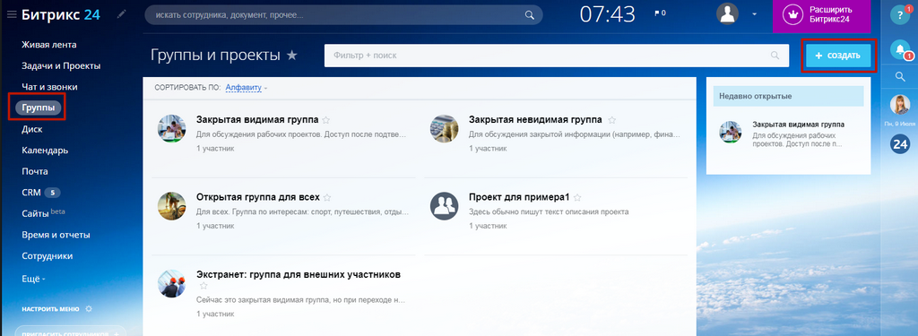Click the Создать button
The image size is (918, 336).
click(x=838, y=56)
